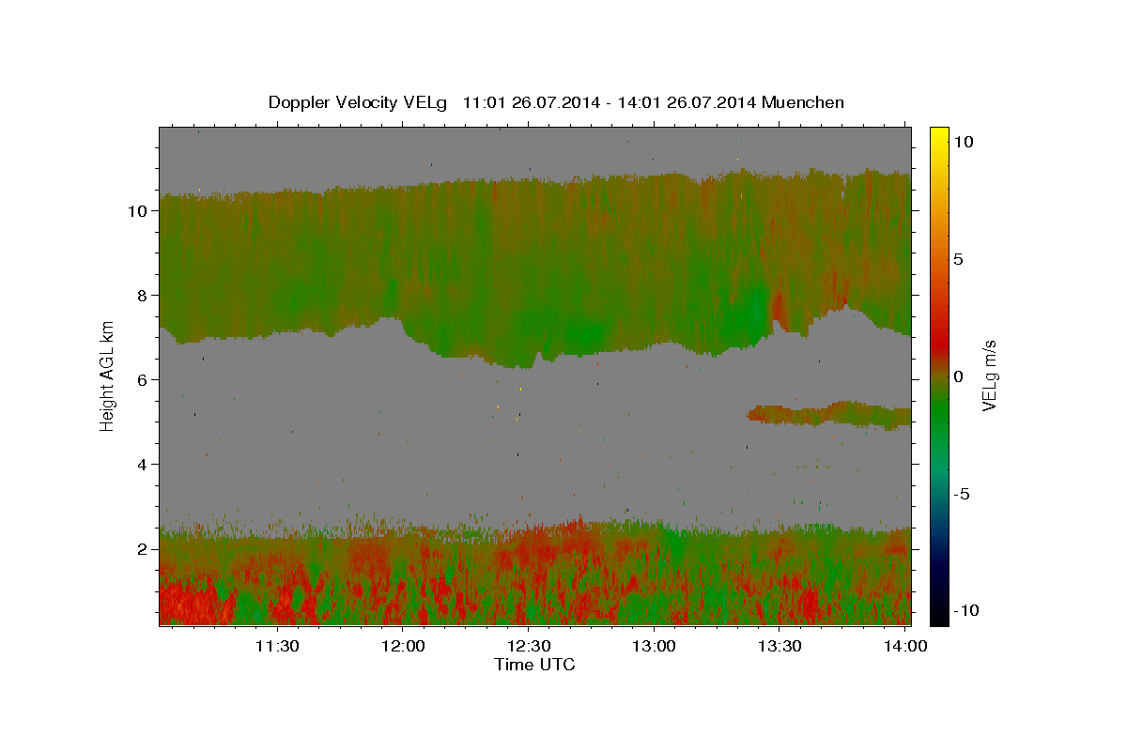
Task: Click the height axis label 2
Action: pyautogui.click(x=145, y=549)
